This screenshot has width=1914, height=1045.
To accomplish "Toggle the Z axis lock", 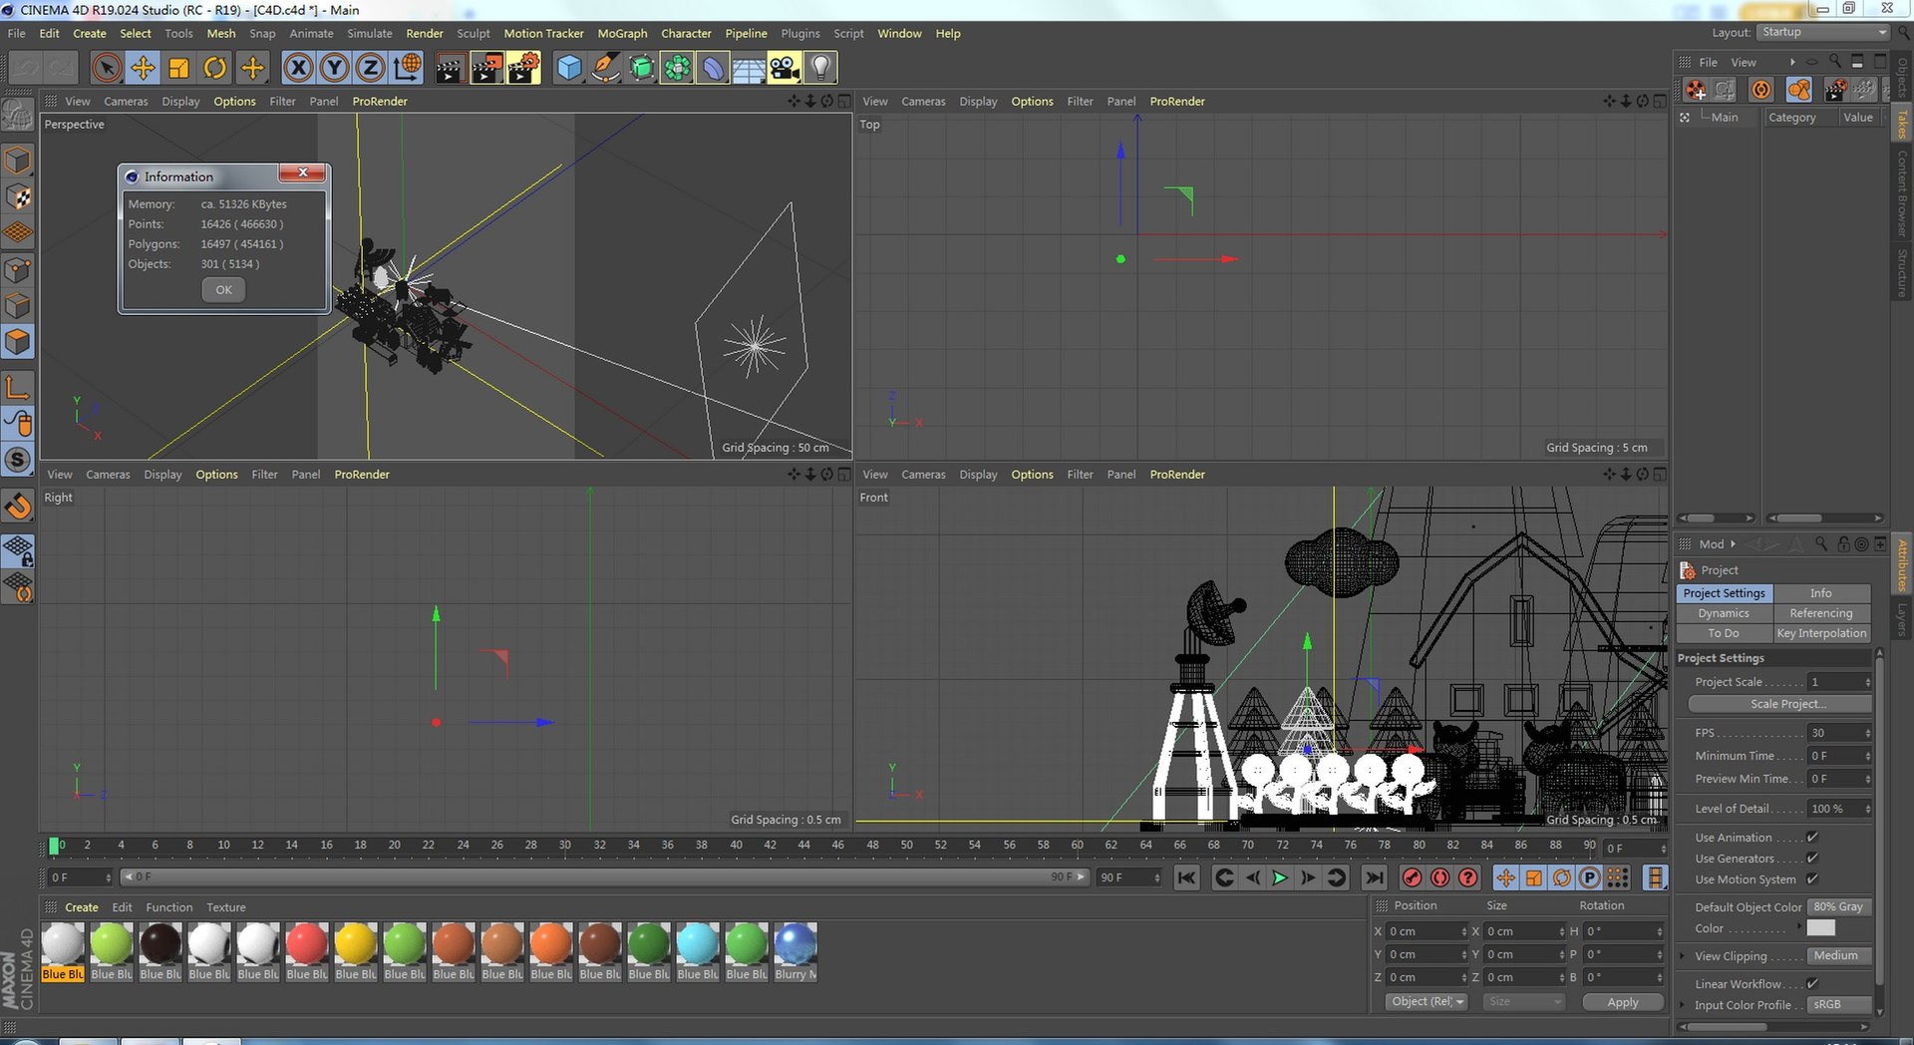I will 370,68.
